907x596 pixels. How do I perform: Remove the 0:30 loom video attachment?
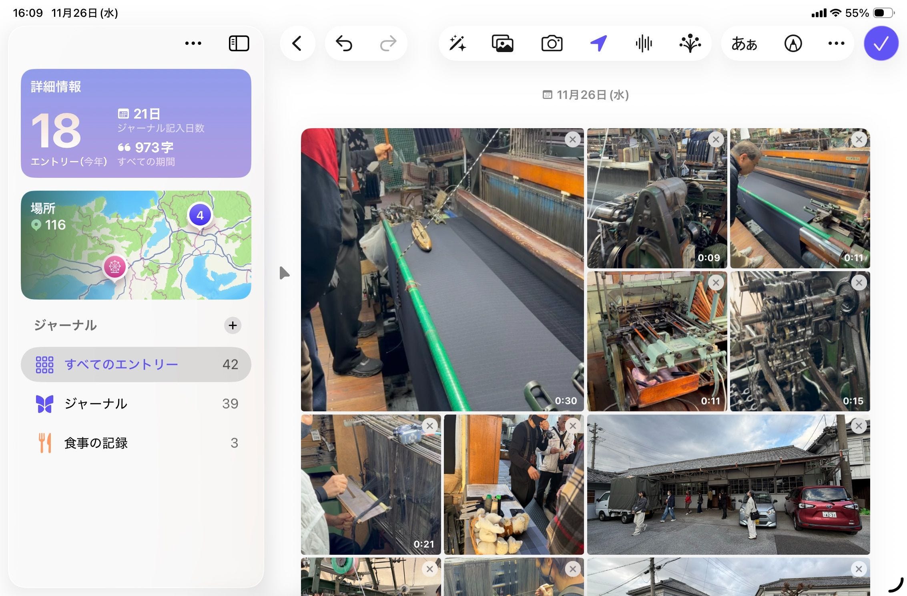(573, 139)
